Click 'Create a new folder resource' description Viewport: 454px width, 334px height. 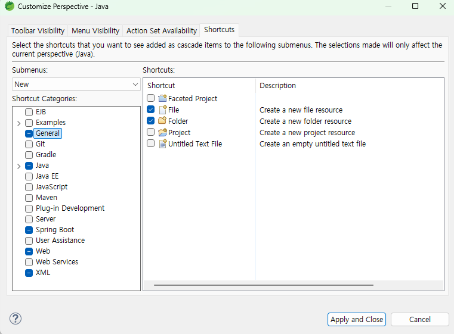305,121
